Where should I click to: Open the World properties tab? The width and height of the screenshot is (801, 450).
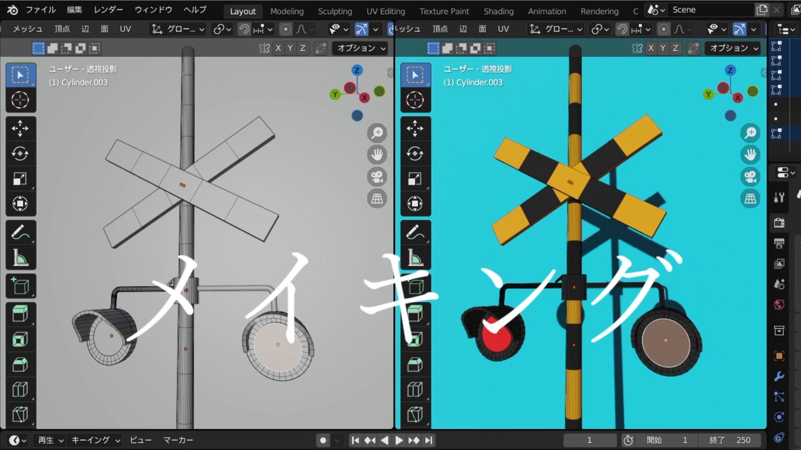point(779,305)
